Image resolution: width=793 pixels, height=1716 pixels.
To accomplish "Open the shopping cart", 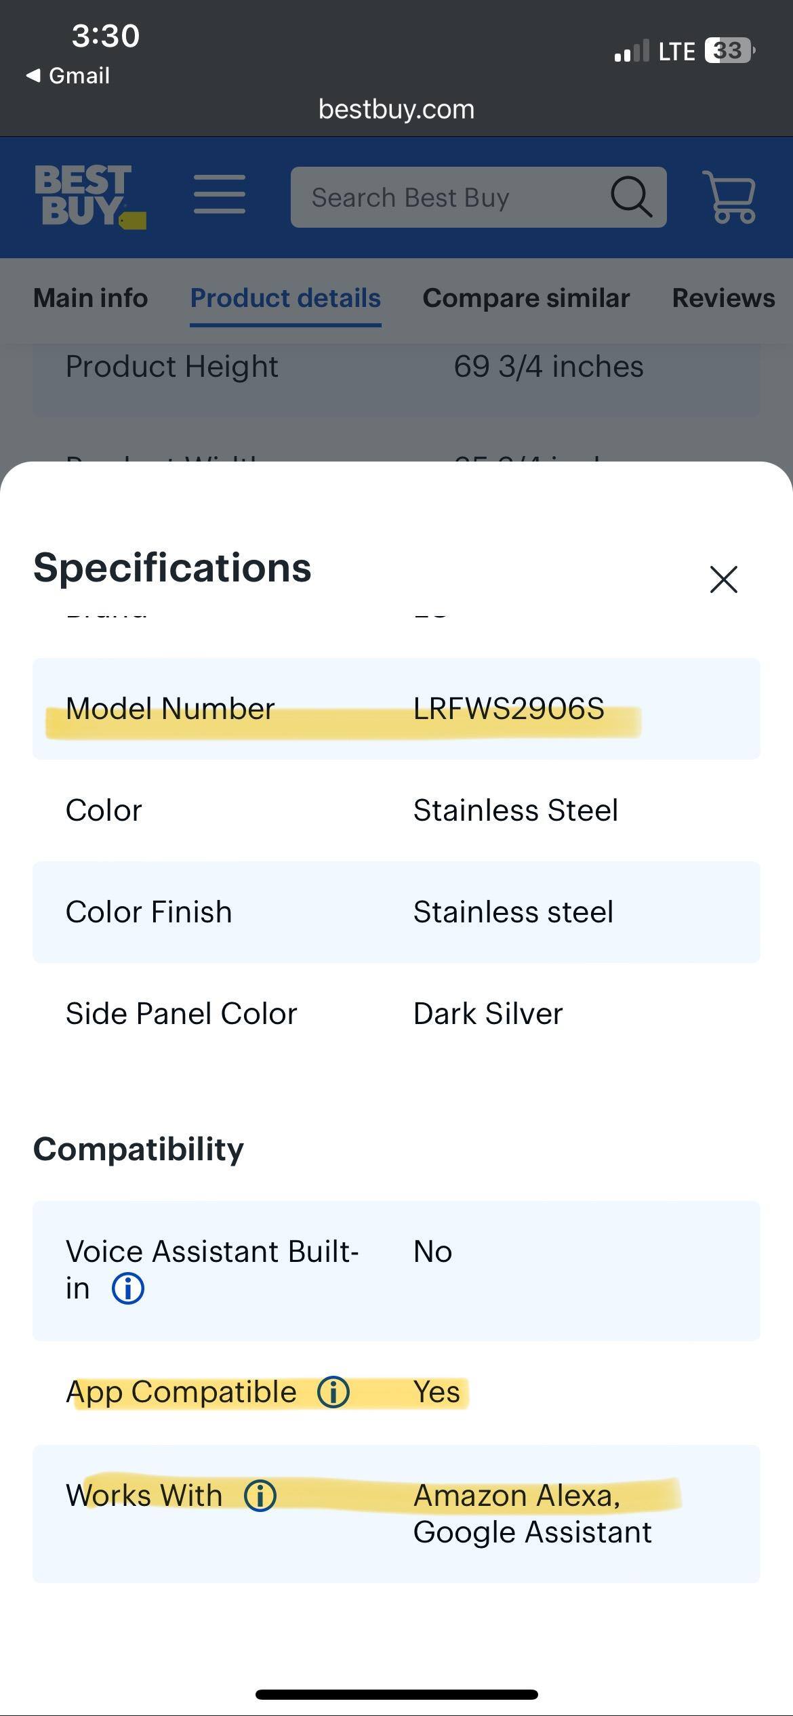I will click(x=729, y=197).
